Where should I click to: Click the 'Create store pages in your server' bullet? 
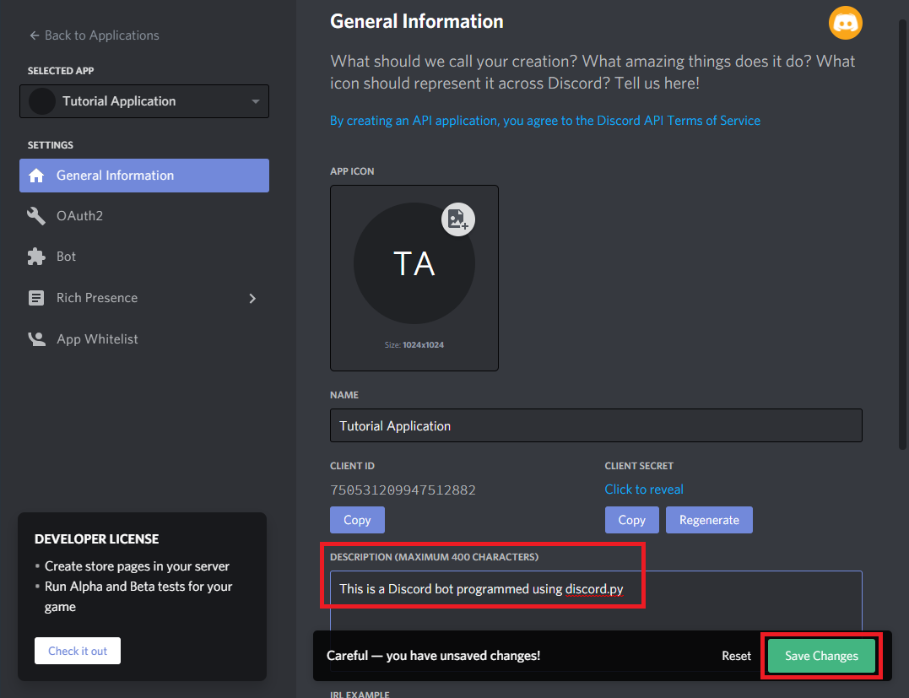tap(137, 565)
